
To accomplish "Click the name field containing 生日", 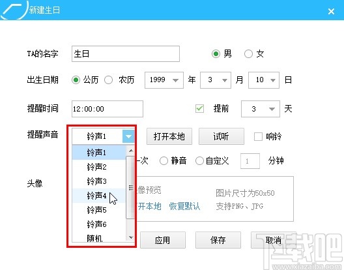I will 126,54.
